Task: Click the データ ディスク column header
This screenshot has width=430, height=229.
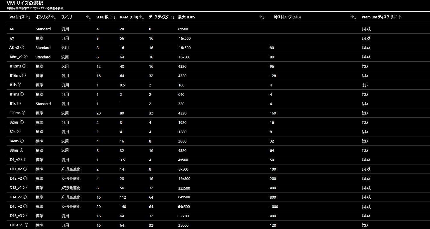Action: [x=159, y=17]
